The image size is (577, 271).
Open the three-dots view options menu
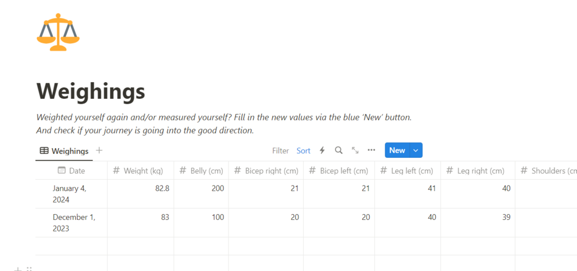click(371, 150)
